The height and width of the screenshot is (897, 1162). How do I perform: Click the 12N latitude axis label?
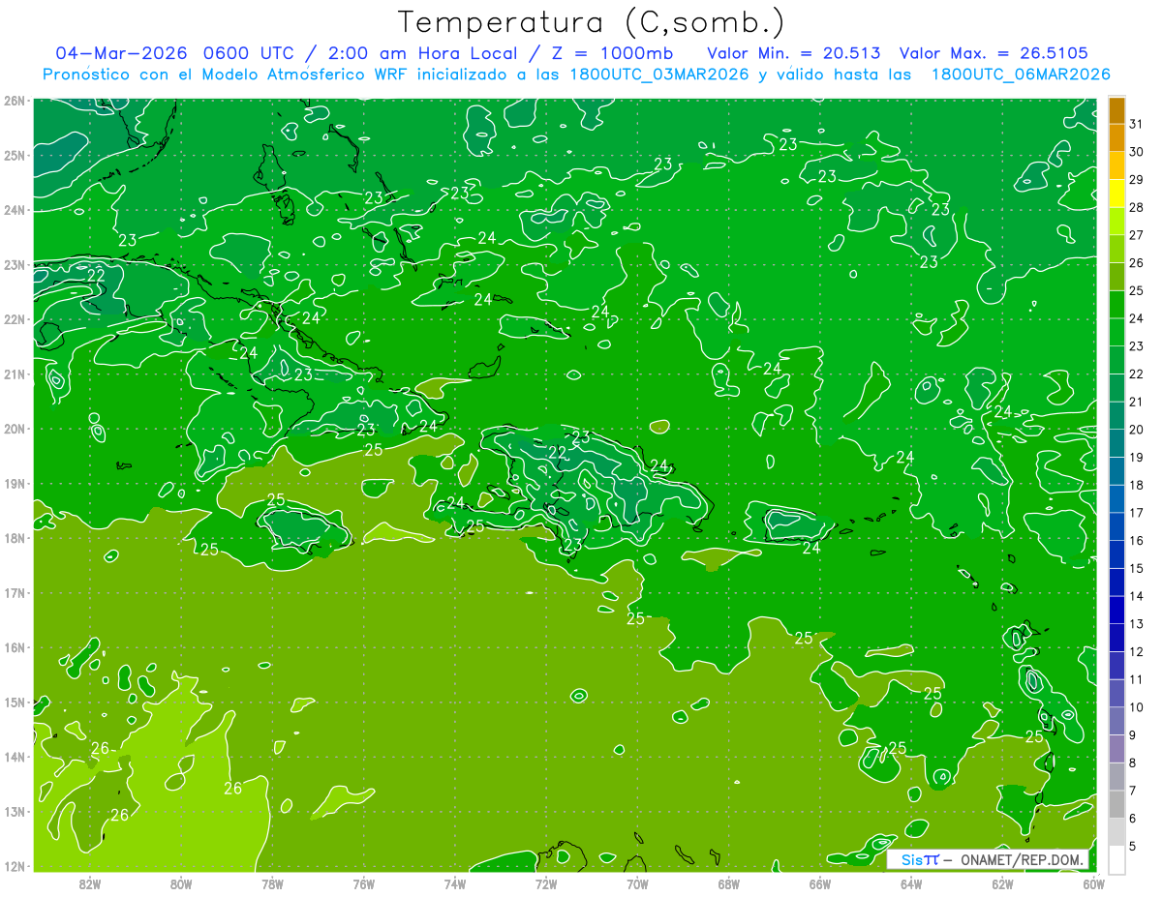[15, 865]
